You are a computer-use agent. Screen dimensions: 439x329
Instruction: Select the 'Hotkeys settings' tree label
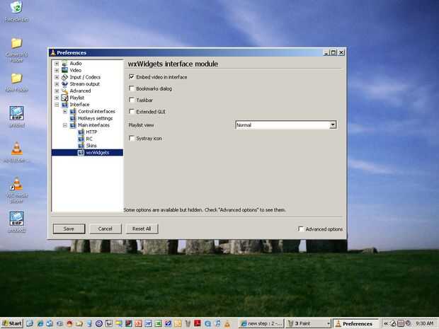(x=95, y=118)
